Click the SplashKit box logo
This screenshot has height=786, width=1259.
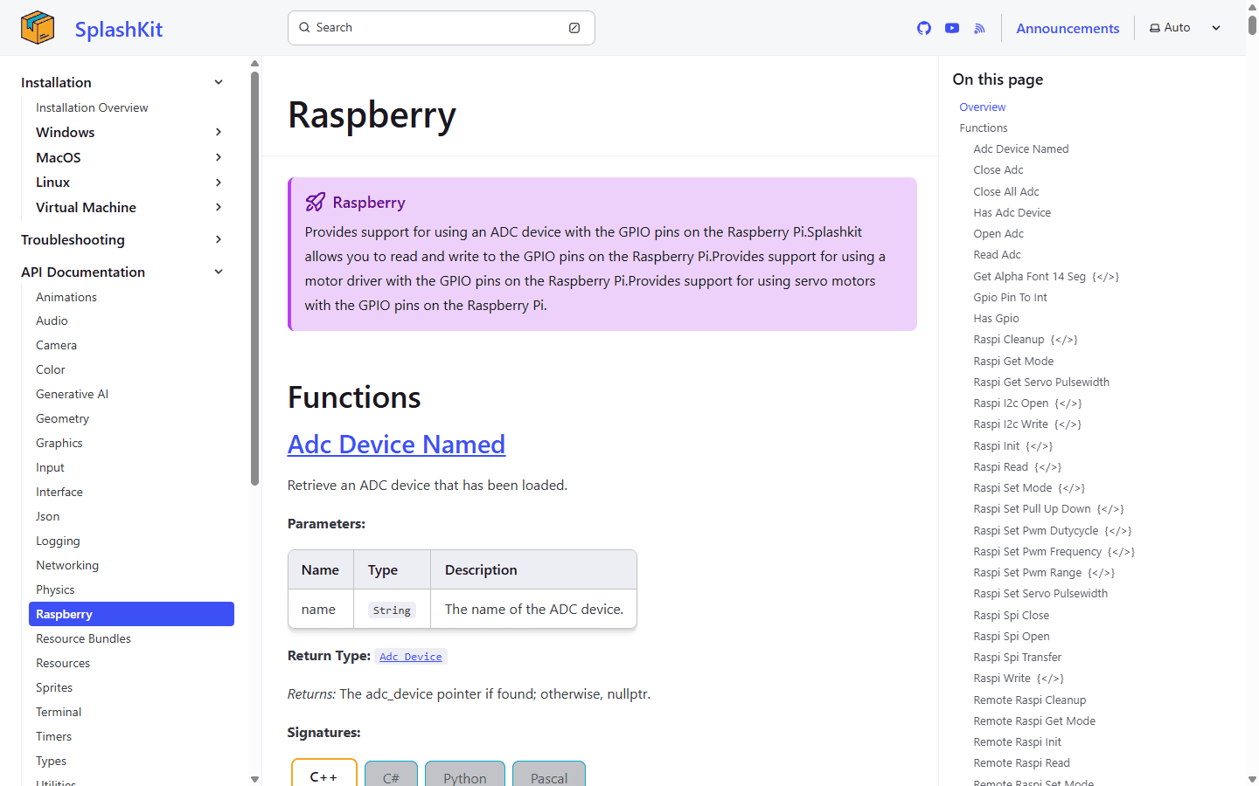pyautogui.click(x=37, y=27)
